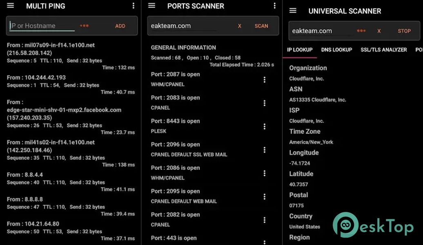
Task: Click the three-dot history icon in Multi Ping input
Action: pyautogui.click(x=85, y=26)
